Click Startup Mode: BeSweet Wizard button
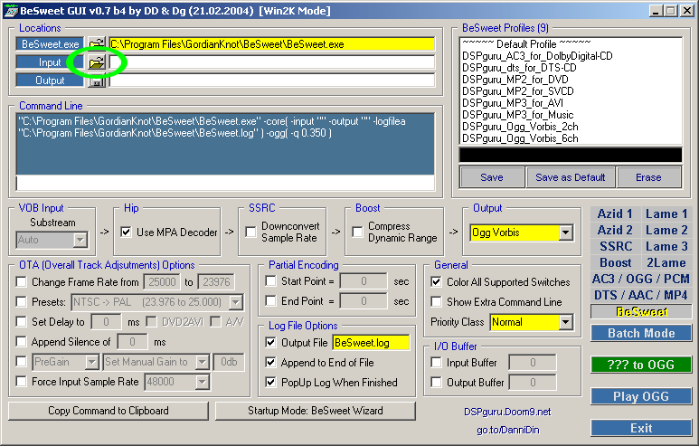 [316, 411]
